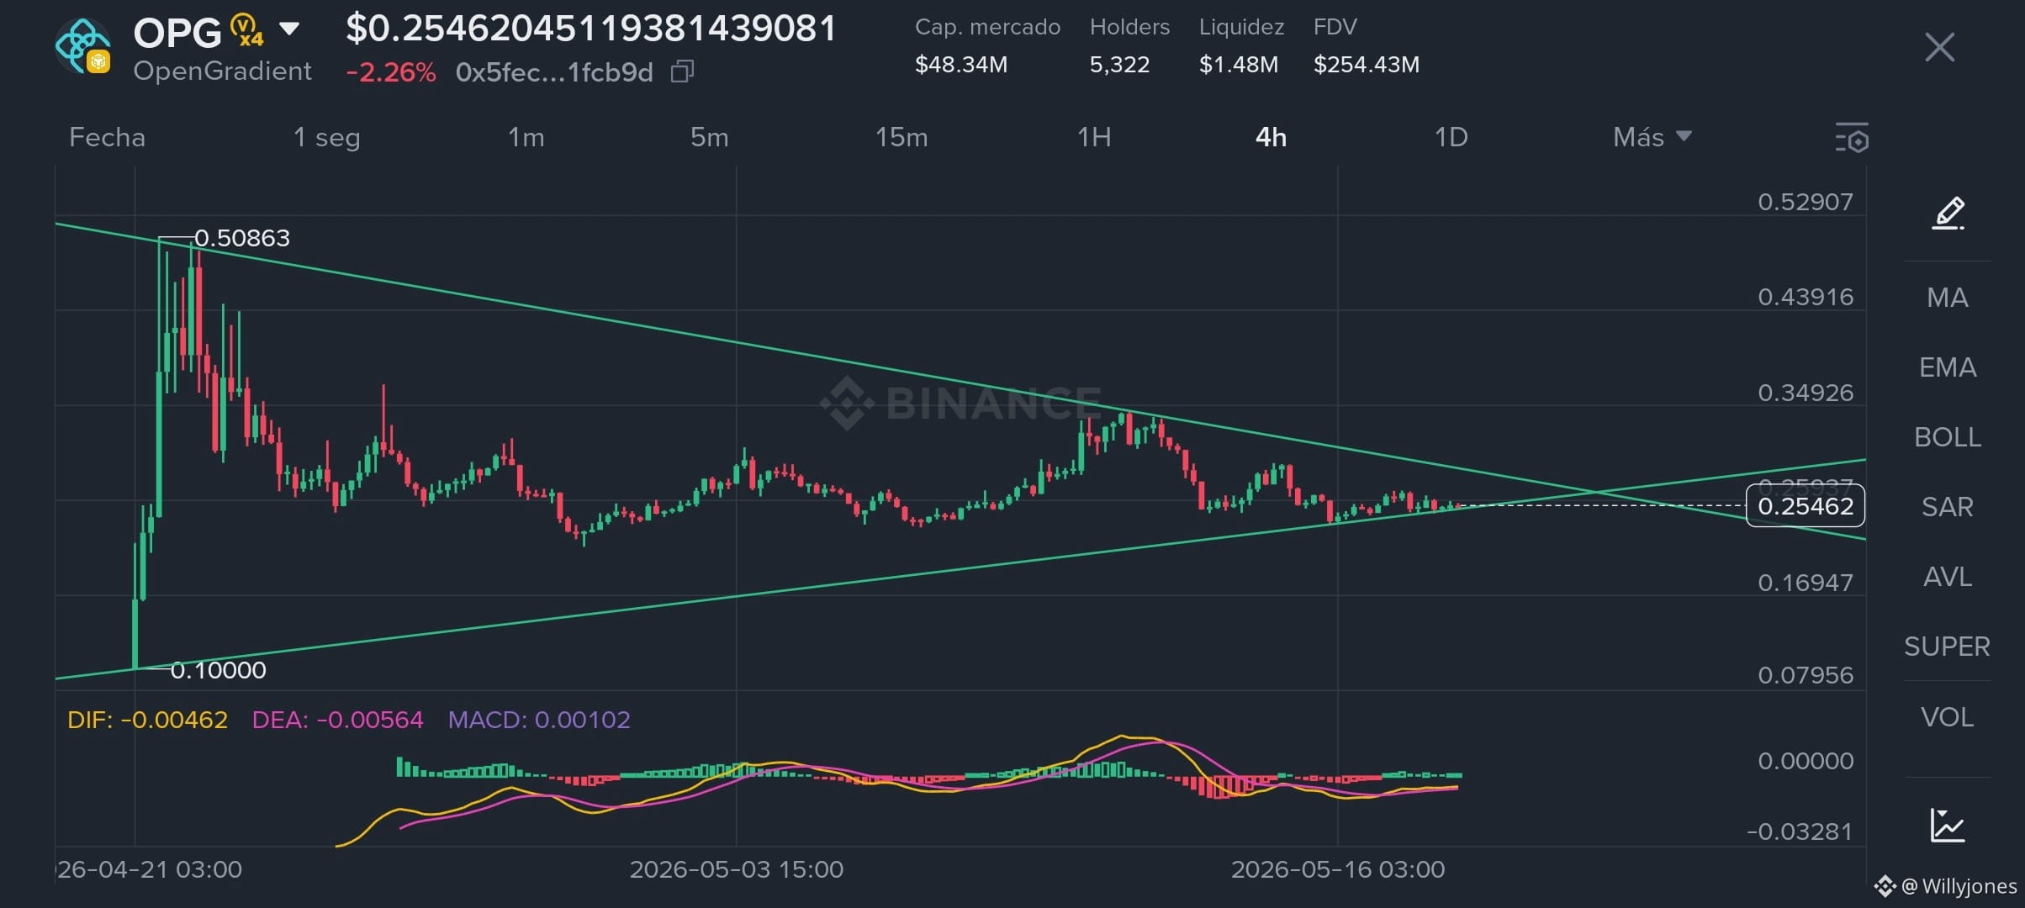
Task: Toggle the AVL indicator
Action: [x=1948, y=577]
